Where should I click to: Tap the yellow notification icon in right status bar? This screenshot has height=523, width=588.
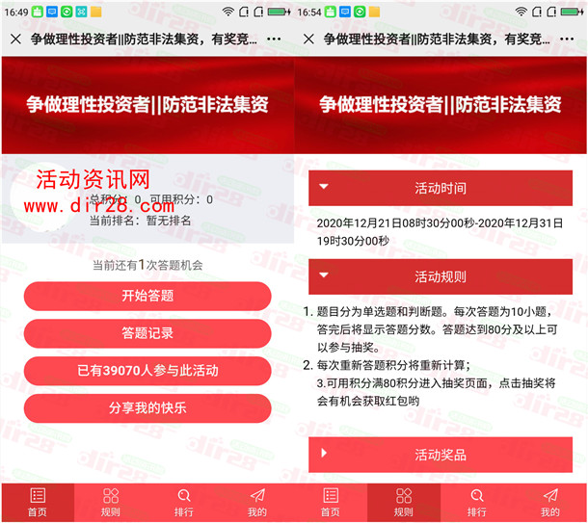pos(374,12)
